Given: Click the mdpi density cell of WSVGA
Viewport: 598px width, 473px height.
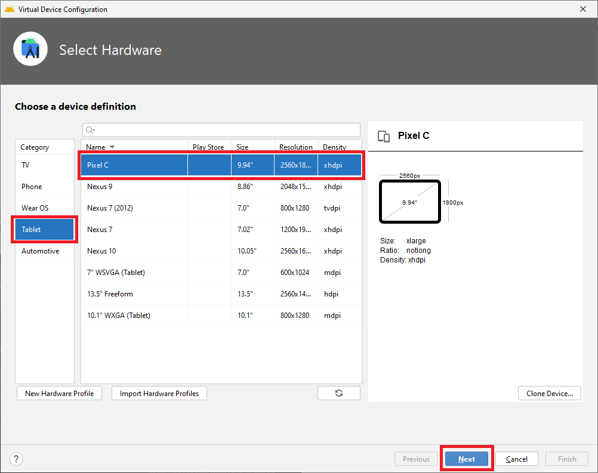Looking at the screenshot, I should pos(340,273).
